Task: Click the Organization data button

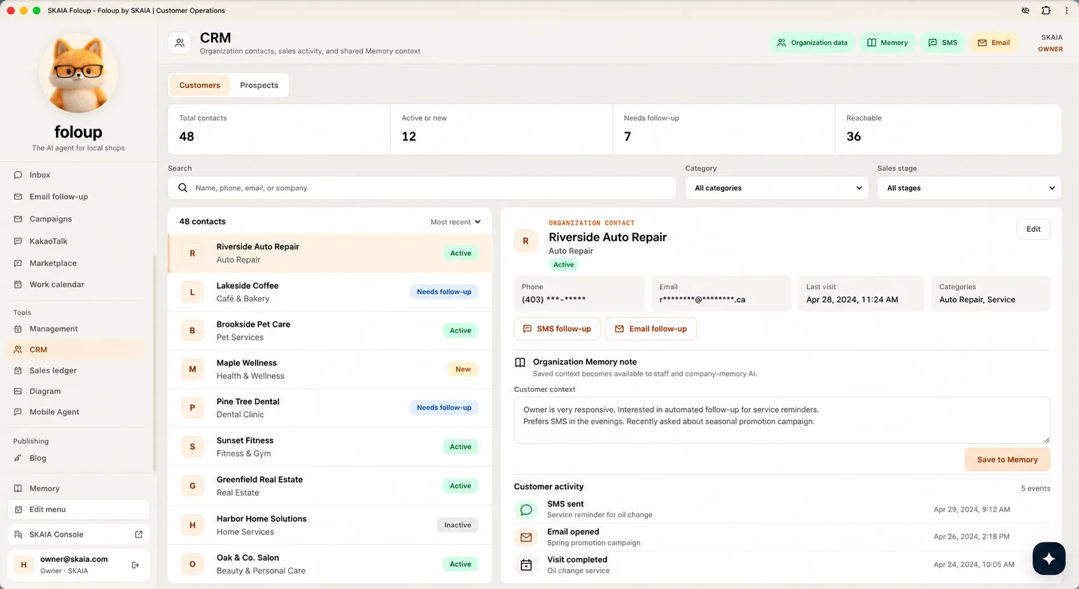Action: (x=813, y=43)
